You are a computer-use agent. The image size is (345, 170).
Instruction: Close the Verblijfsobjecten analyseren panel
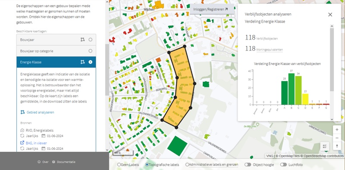pyautogui.click(x=330, y=15)
